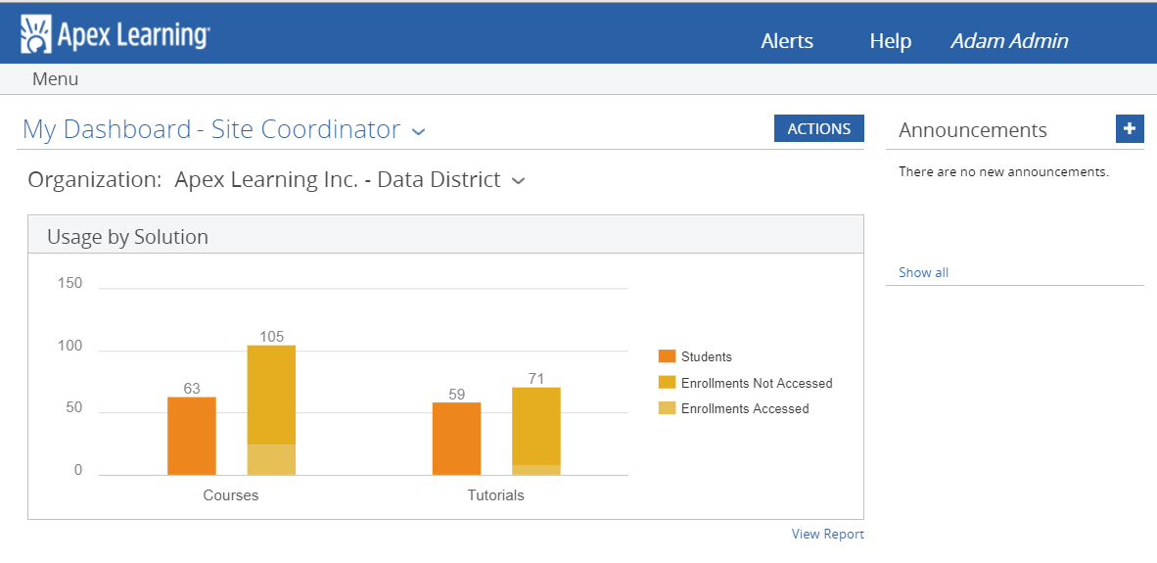Image resolution: width=1157 pixels, height=563 pixels.
Task: Toggle Enrollments Not Accessed legend entry
Action: [756, 383]
